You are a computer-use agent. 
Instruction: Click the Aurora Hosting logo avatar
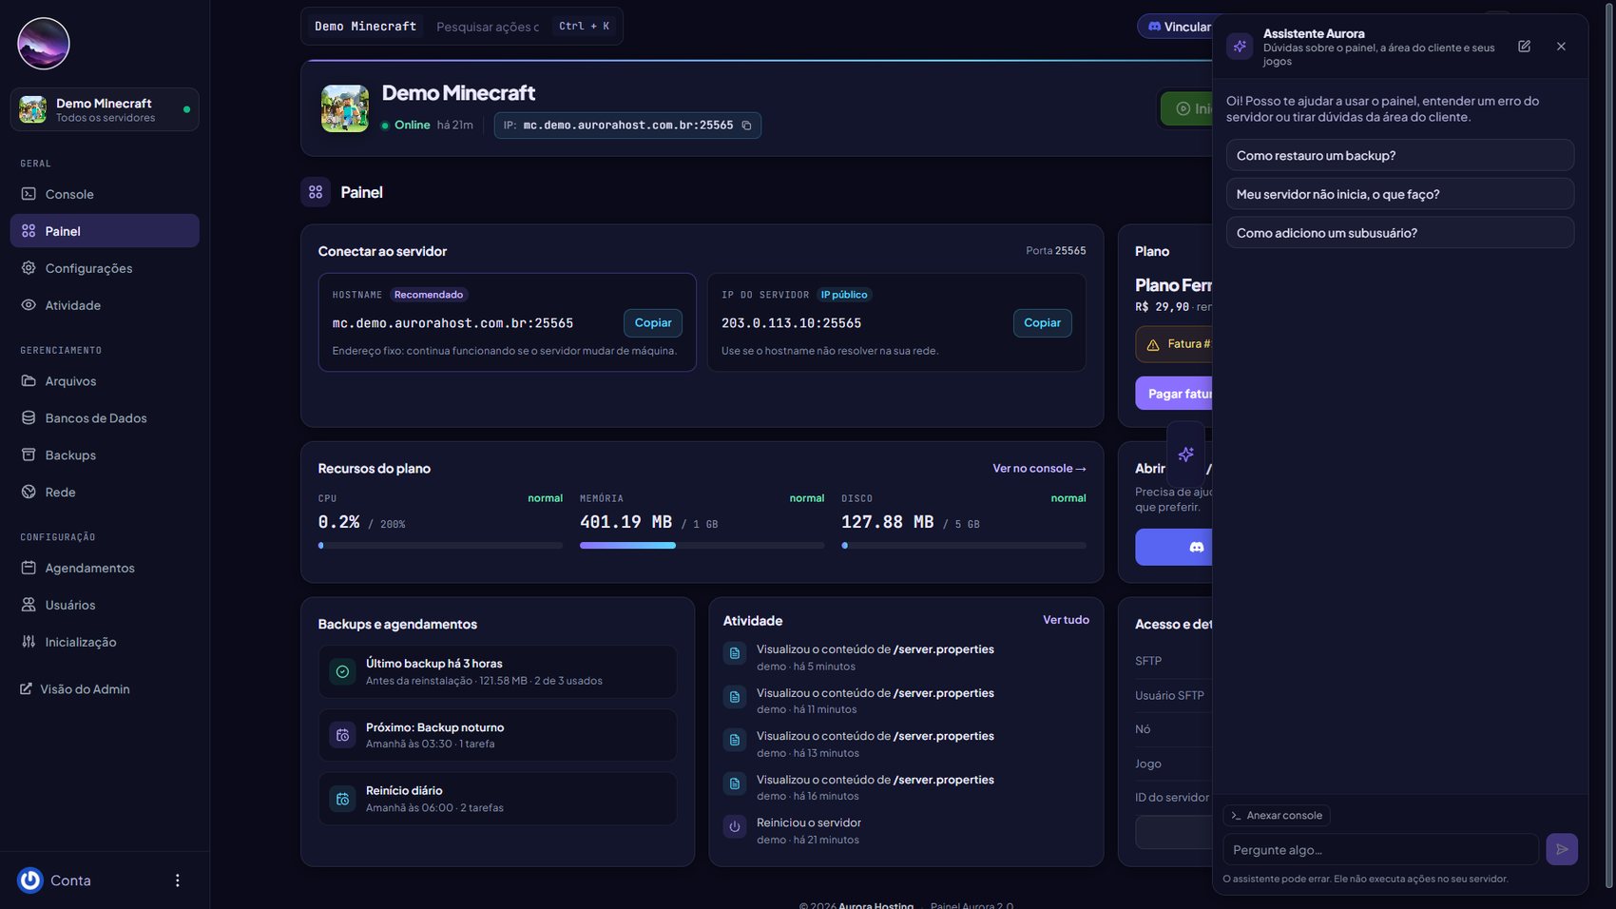(44, 44)
